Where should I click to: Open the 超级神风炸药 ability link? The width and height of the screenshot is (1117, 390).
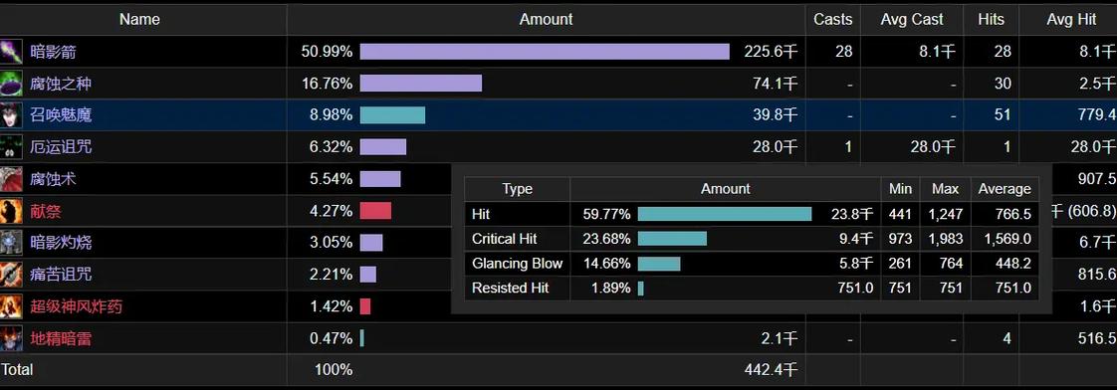click(77, 306)
